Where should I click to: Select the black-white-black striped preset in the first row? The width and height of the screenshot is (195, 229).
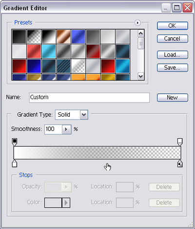tap(49, 36)
